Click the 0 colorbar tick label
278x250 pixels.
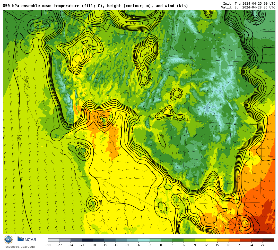[x=161, y=245]
